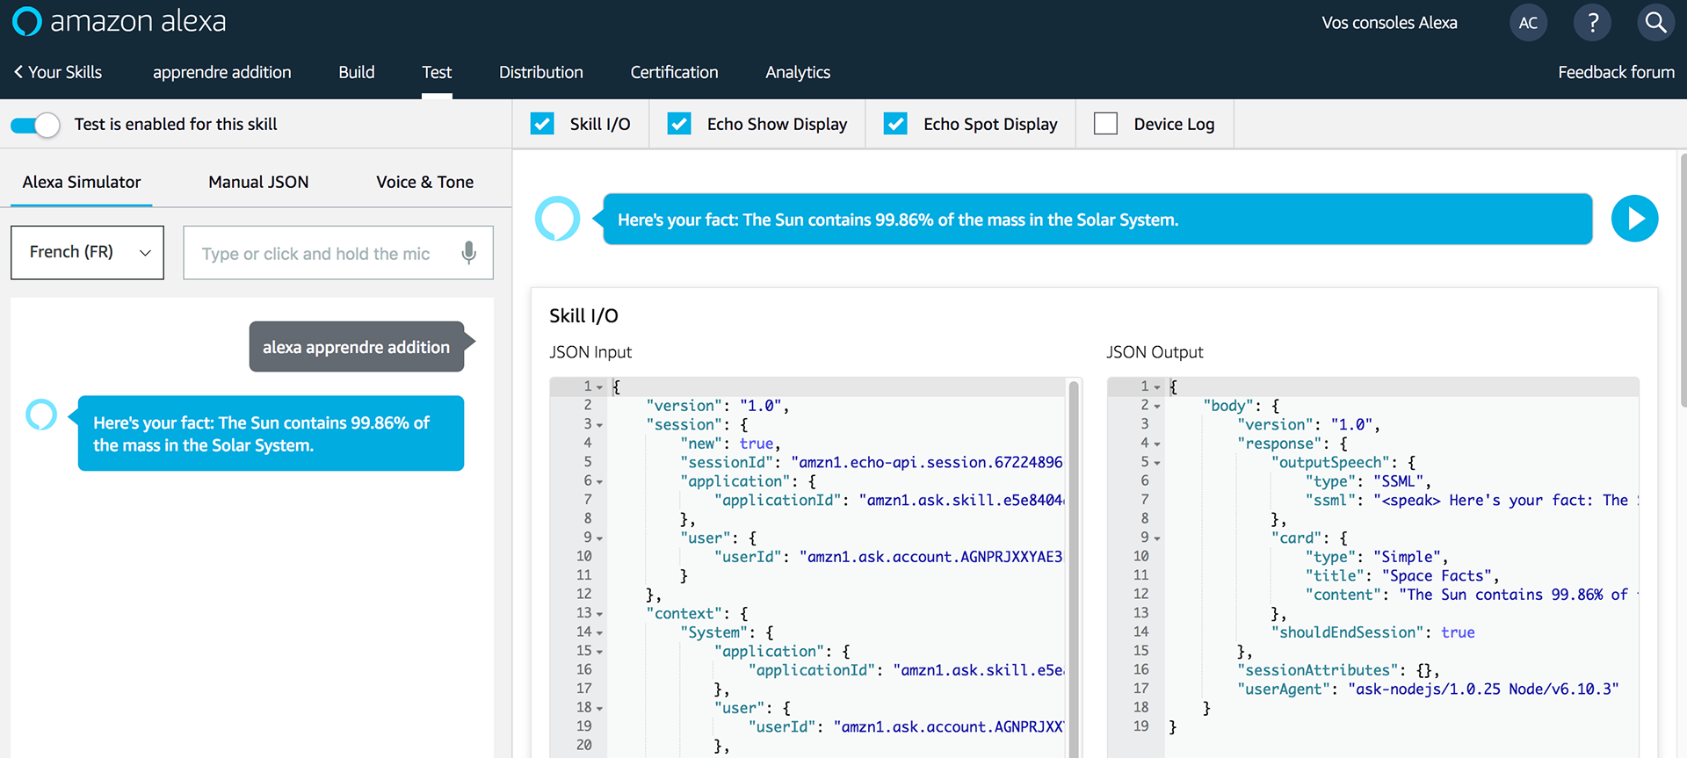Open the Feedback forum link

(x=1616, y=72)
